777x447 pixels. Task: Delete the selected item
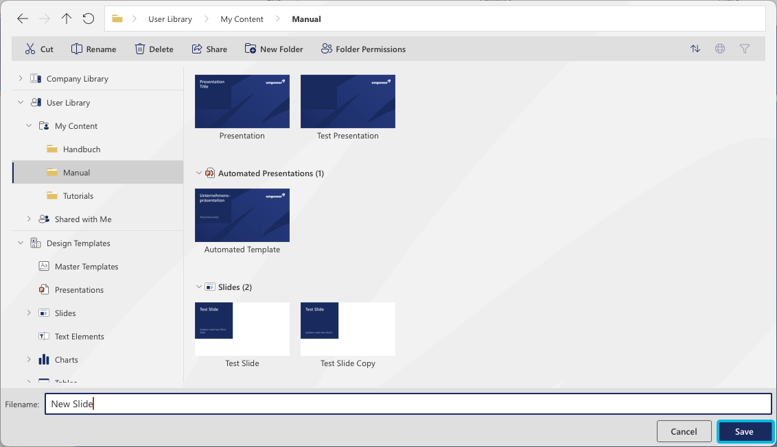tap(154, 49)
